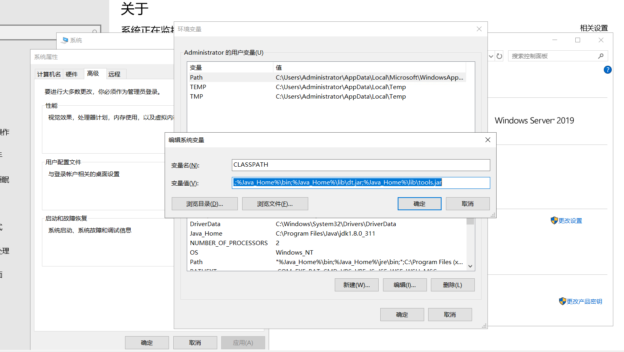Click the 浏览文件(F)... button
This screenshot has height=352, width=624.
[x=275, y=204]
